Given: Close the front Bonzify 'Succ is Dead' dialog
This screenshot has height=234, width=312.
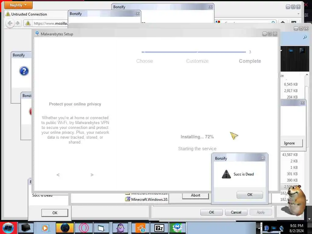Looking at the screenshot, I should [263, 158].
